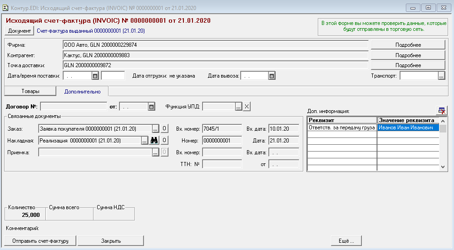
Task: Open Приемка document selection ellipsis button
Action: pyautogui.click(x=155, y=152)
